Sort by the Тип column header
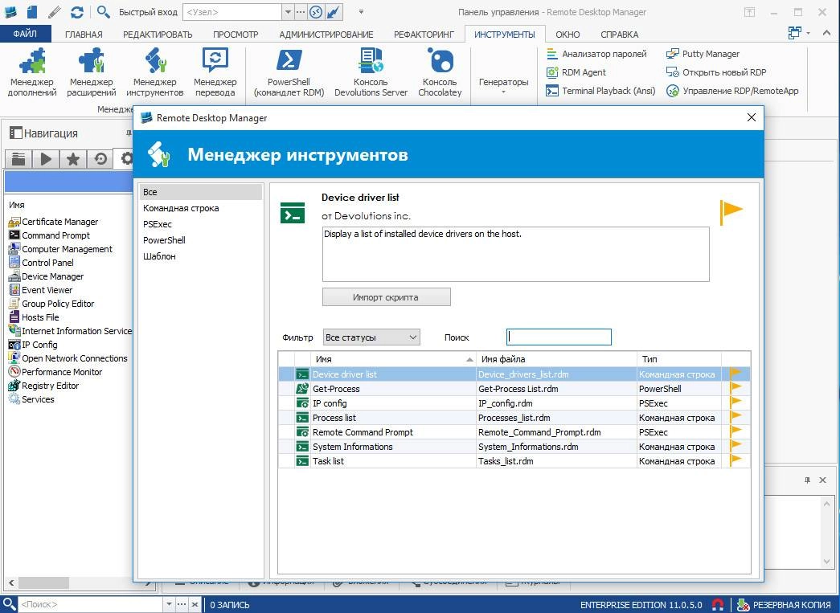The image size is (840, 613). pyautogui.click(x=678, y=359)
